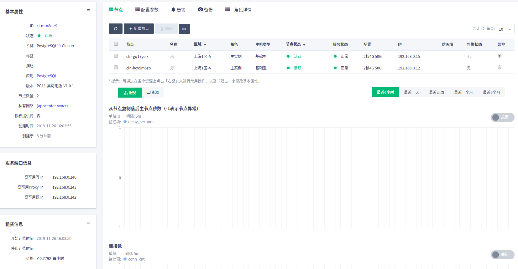Open cluster ID cl-mtn8eiz9 link

[x=47, y=26]
